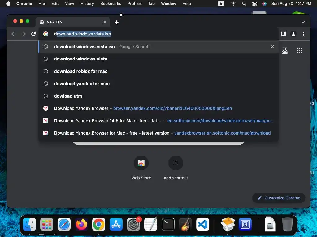Open the Help menu

pos(186,4)
